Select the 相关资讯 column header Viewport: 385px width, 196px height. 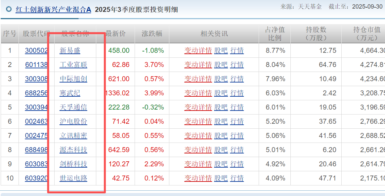[214, 34]
